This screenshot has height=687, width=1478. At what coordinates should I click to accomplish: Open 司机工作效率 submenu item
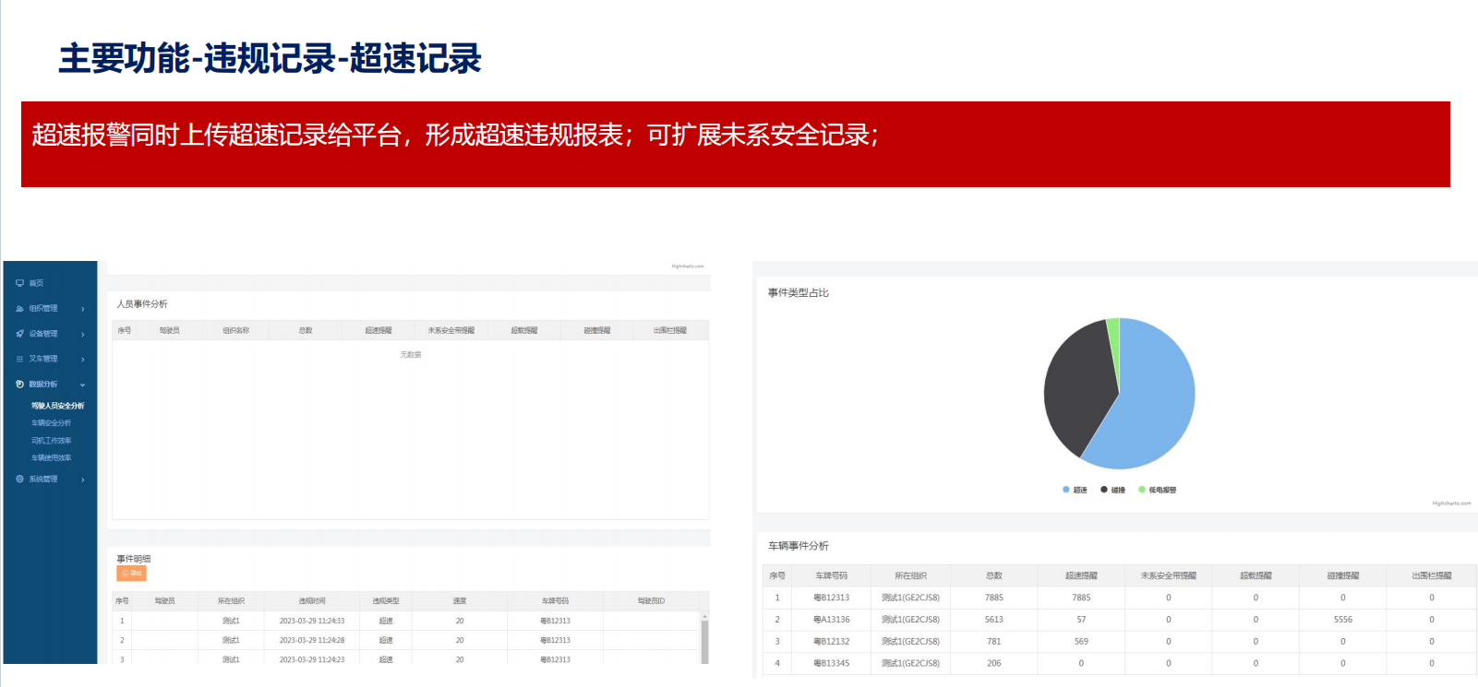51,441
